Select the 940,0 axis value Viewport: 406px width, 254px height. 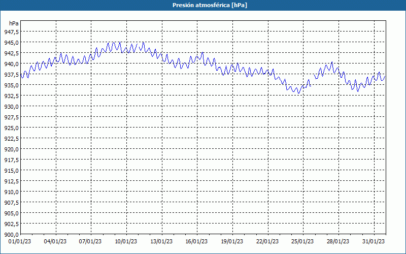pyautogui.click(x=11, y=63)
